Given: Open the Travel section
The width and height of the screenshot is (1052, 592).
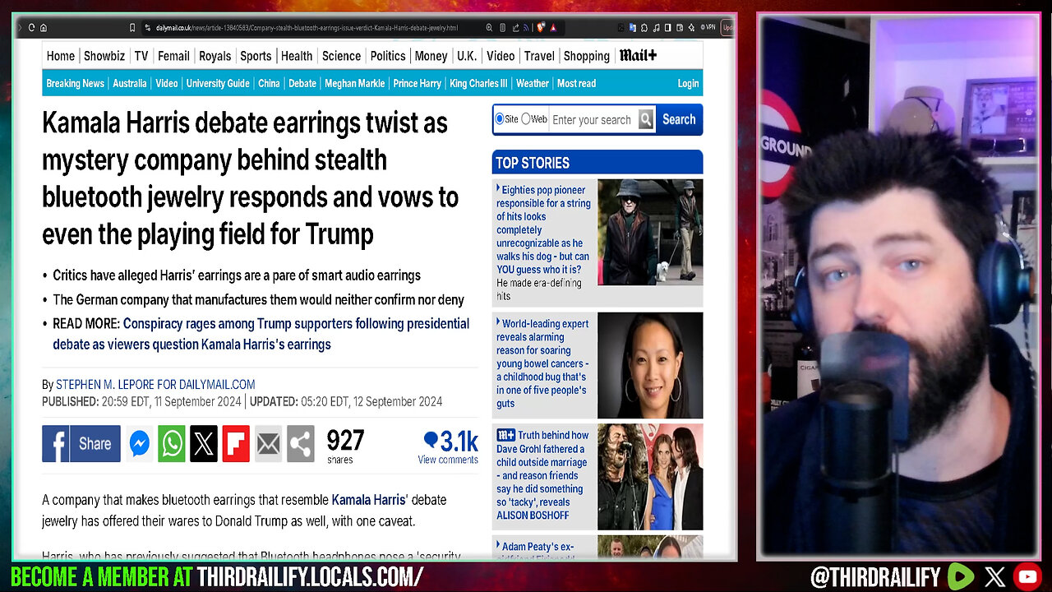Looking at the screenshot, I should 539,56.
